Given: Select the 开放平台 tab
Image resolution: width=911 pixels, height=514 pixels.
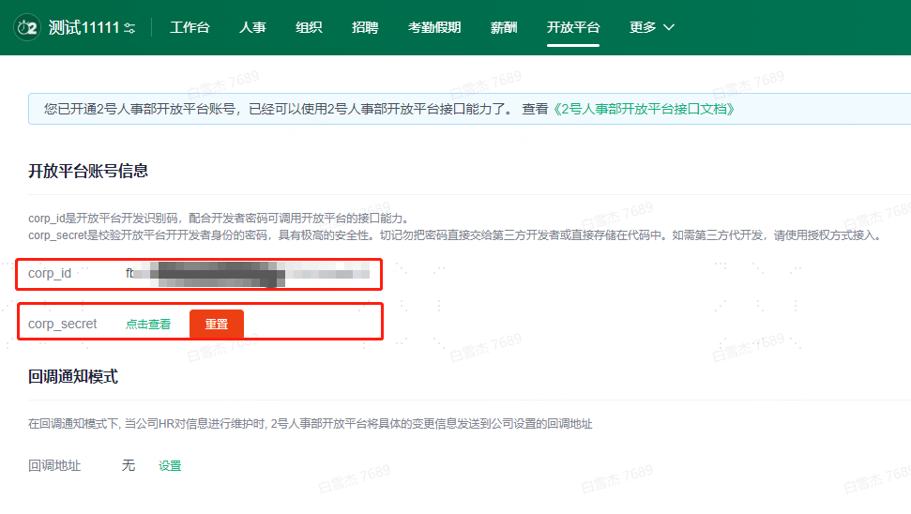Looking at the screenshot, I should click(x=573, y=27).
